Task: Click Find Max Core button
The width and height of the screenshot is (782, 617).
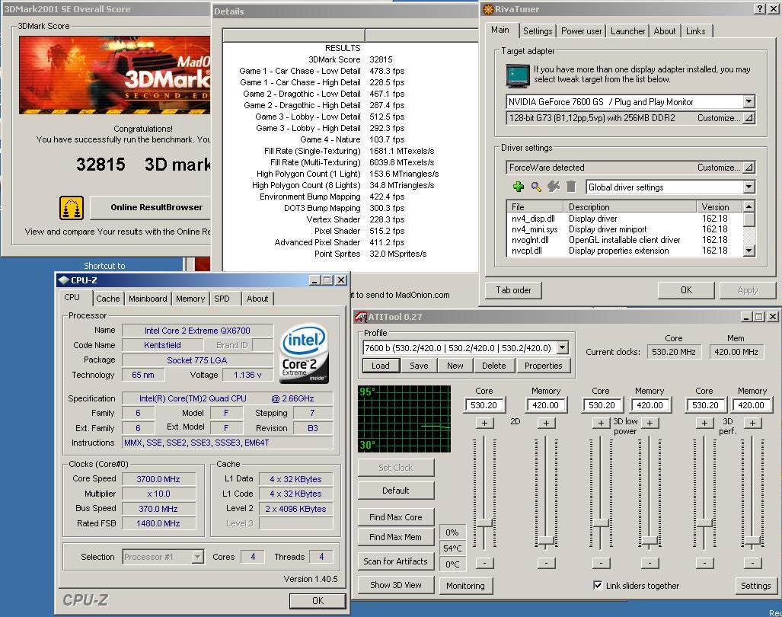Action: pos(396,517)
